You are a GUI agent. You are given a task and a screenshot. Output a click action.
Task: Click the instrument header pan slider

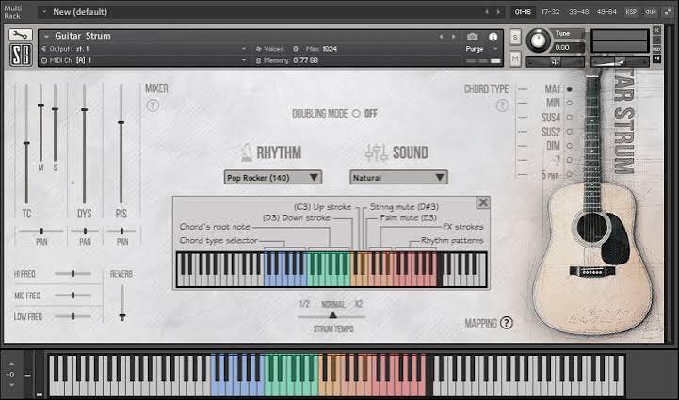555,62
